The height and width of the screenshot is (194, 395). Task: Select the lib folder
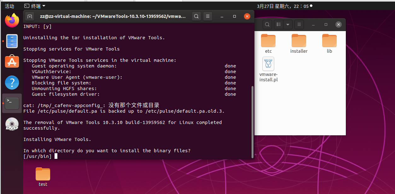pos(329,44)
